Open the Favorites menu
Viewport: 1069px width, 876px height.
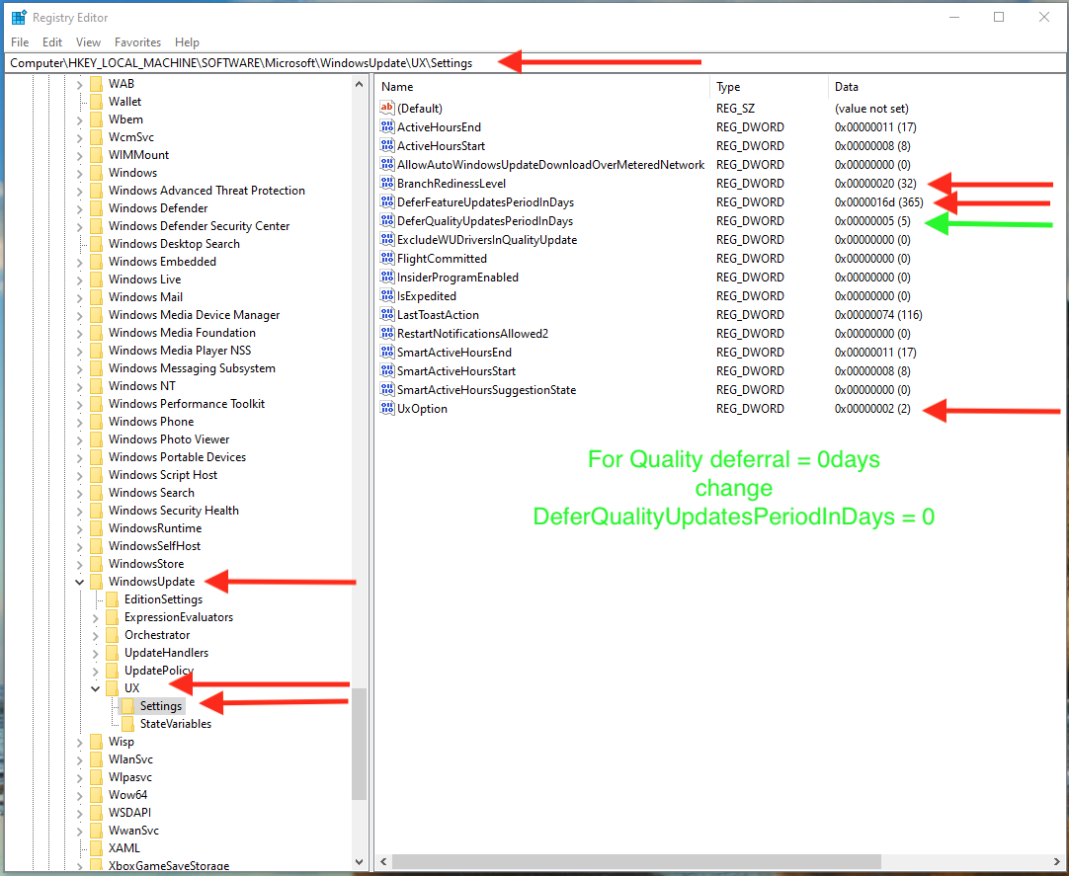tap(137, 42)
